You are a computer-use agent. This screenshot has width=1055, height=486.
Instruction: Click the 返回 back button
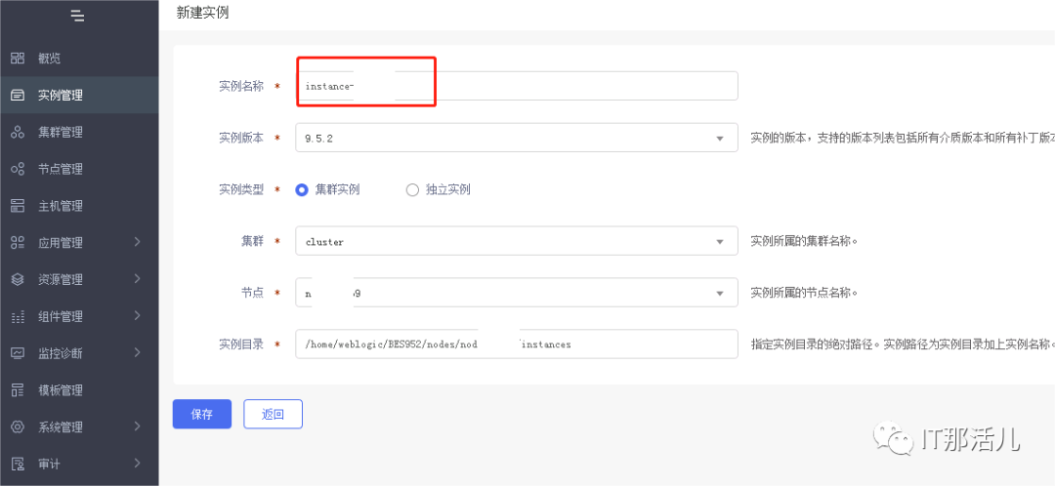273,414
